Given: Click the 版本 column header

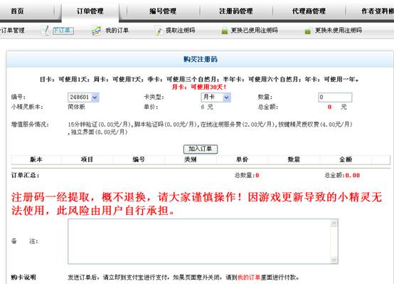Looking at the screenshot, I should (36, 159).
